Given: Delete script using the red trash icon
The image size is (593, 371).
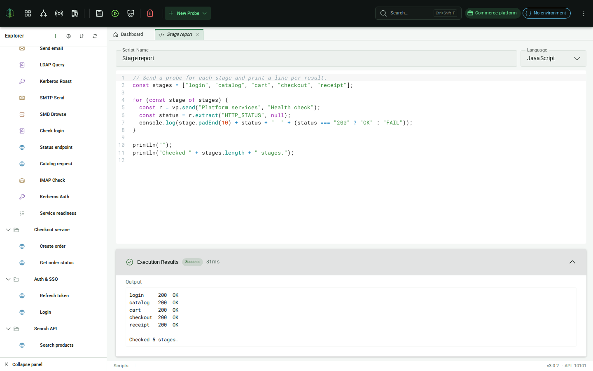Looking at the screenshot, I should click(150, 13).
